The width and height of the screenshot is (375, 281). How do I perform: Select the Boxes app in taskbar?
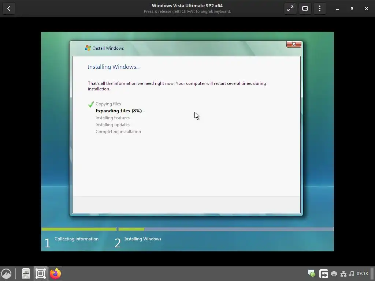tap(41, 274)
